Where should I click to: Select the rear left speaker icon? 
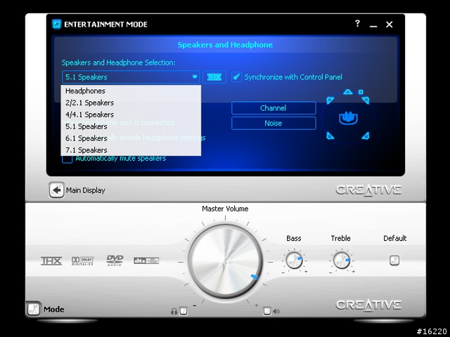pos(330,136)
